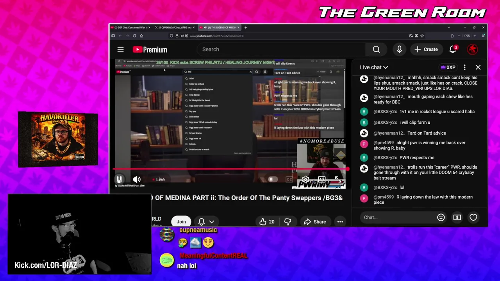Toggle the autoplay switch in player
The height and width of the screenshot is (281, 500).
272,179
